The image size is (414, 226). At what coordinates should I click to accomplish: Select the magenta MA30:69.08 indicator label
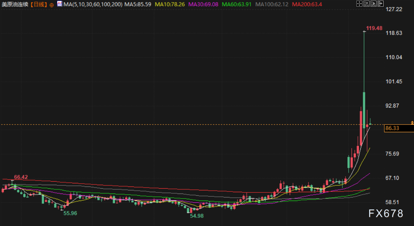coord(204,5)
